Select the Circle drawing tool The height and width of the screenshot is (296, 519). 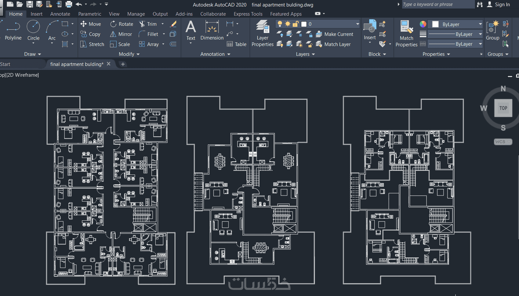[33, 31]
